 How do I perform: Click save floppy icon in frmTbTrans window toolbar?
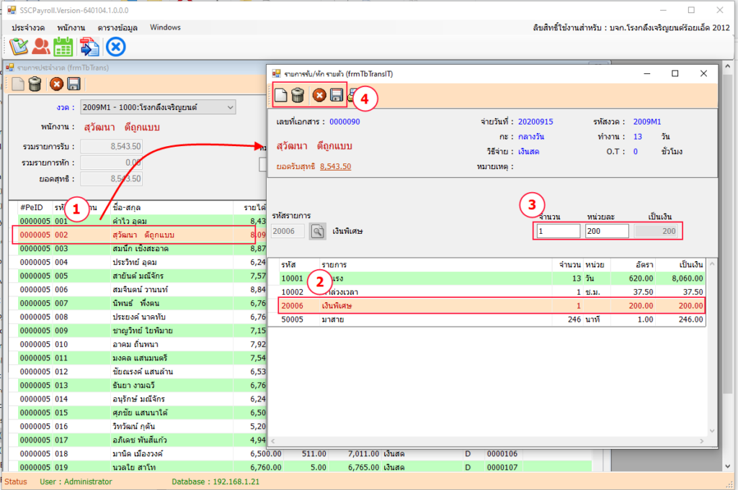tap(74, 84)
